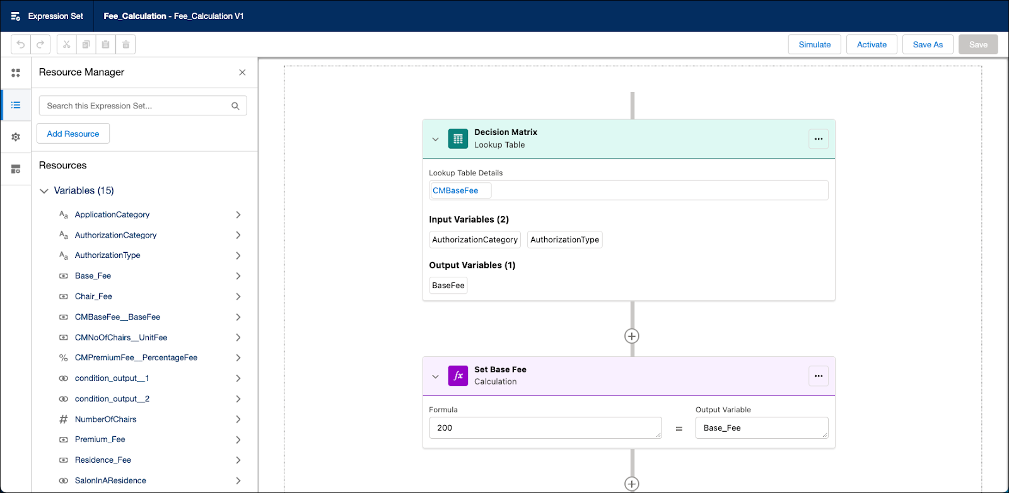Add step below Set Base Fee
Screen dimensions: 1009x493
coord(632,484)
